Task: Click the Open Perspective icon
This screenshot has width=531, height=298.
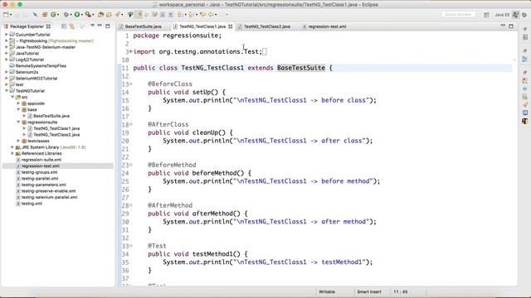Action: (487, 15)
